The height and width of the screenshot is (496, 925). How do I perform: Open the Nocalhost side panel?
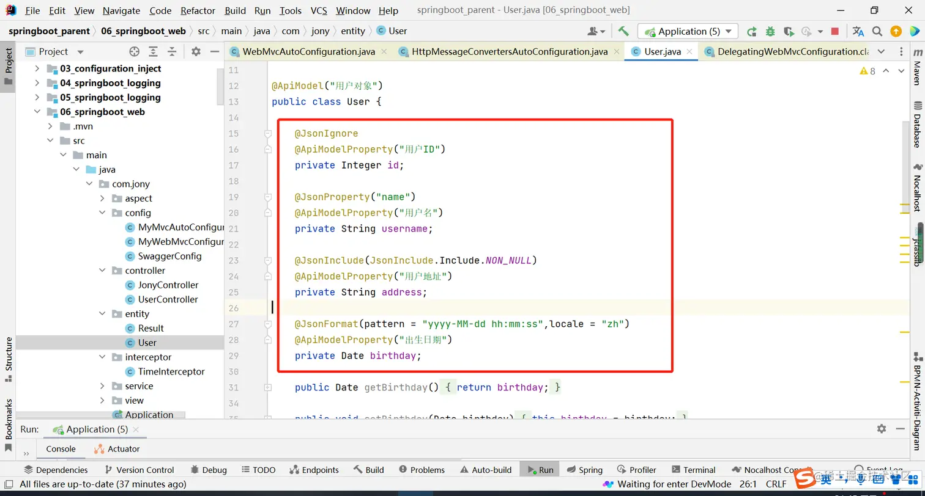point(917,188)
